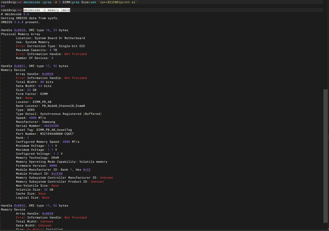Click the handle link 0x0032
The height and width of the screenshot is (231, 329).
[20, 206]
